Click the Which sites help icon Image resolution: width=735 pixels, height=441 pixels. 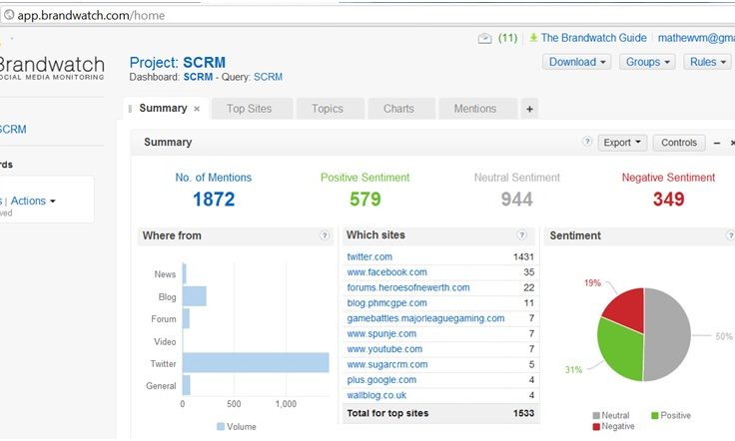(x=521, y=235)
